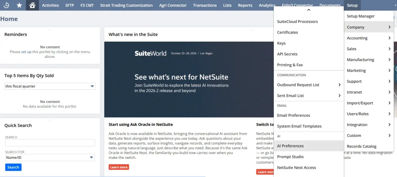Click 'Start using Ask Oracle in NetSuite' heading

[x=141, y=124]
